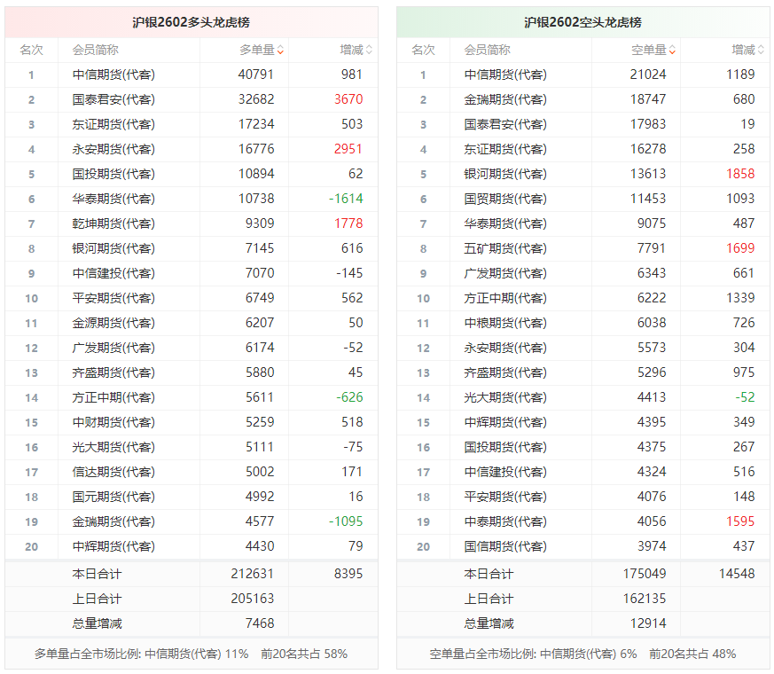The height and width of the screenshot is (674, 774).
Task: Click short volume value 18747
Action: coord(647,99)
